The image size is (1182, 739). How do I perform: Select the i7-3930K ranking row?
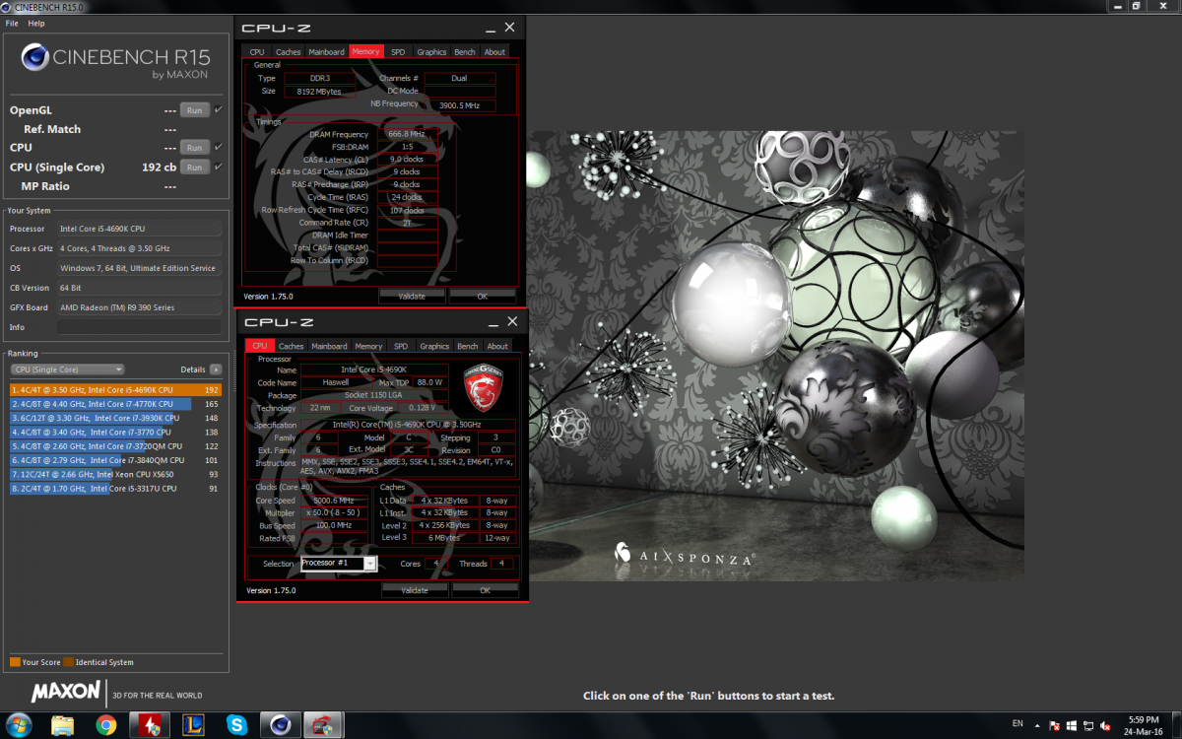pyautogui.click(x=115, y=418)
